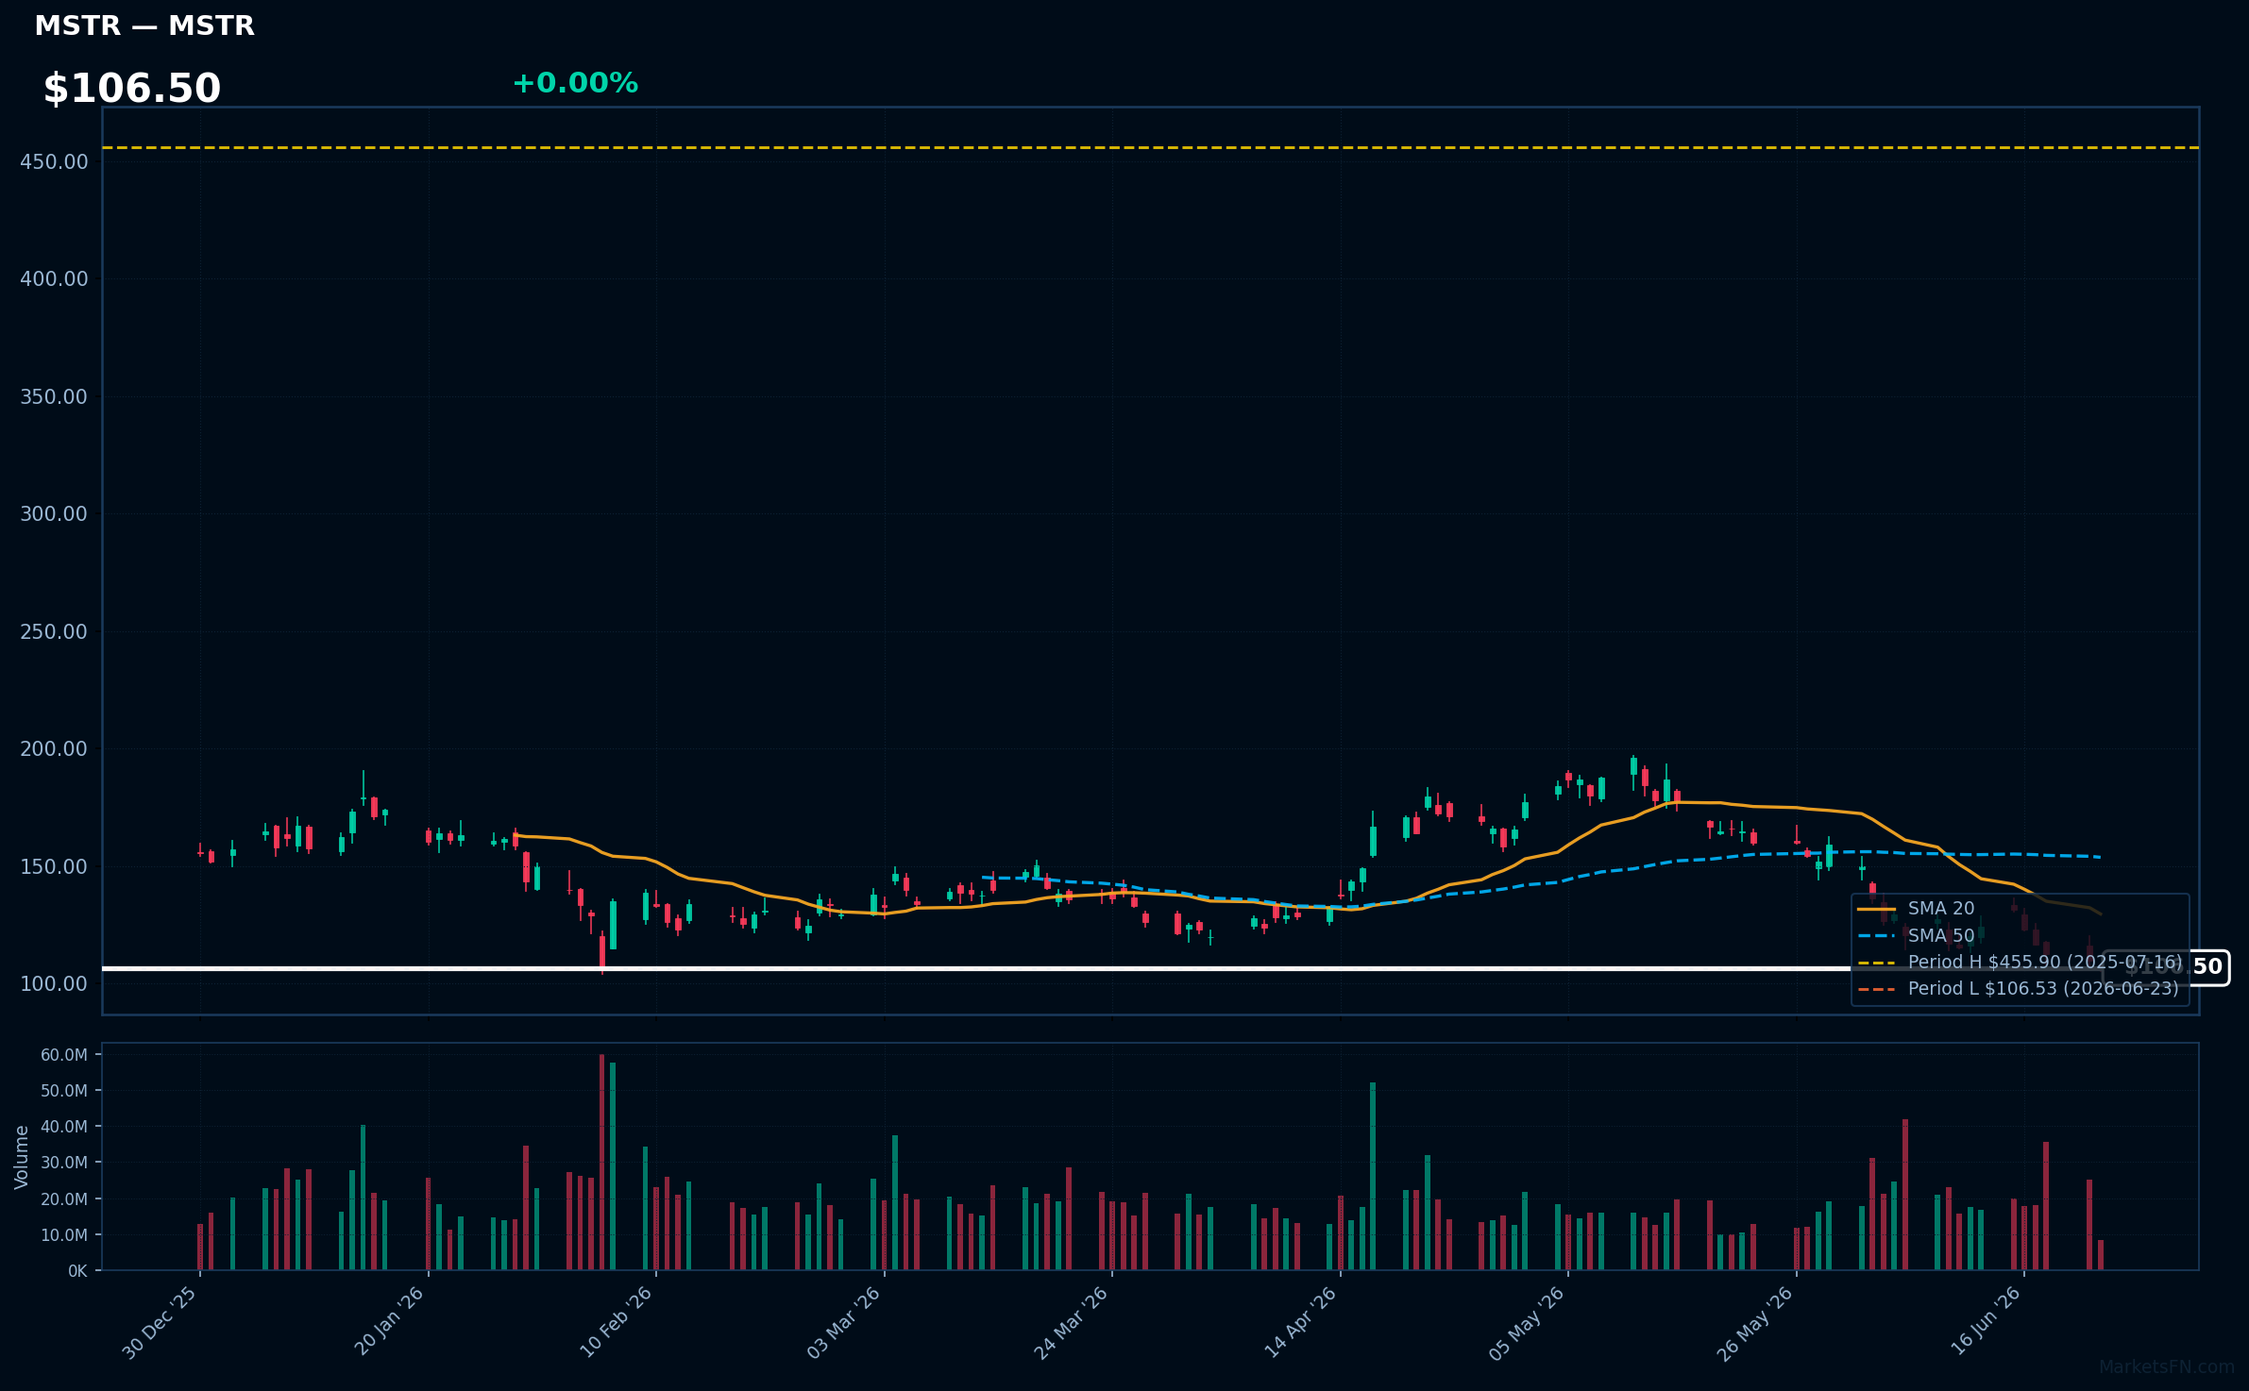The width and height of the screenshot is (2249, 1391).
Task: Select the 30.0M volume axis label
Action: pyautogui.click(x=63, y=1163)
